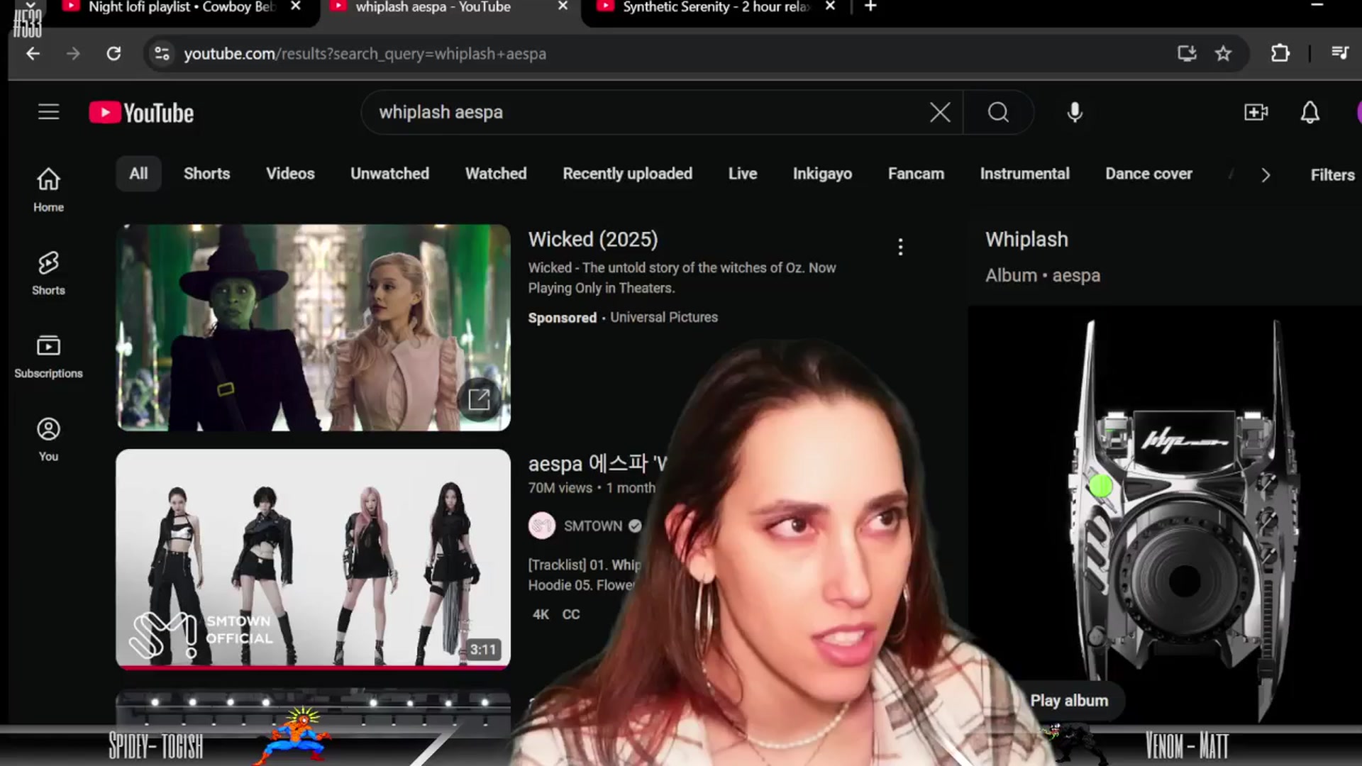
Task: Click the red watch progress bar on aespa thumbnail
Action: [314, 667]
